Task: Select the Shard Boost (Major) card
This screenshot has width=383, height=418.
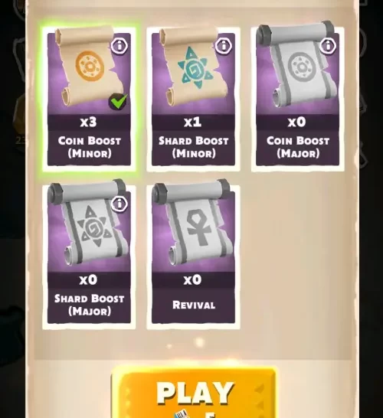Action: click(x=89, y=257)
